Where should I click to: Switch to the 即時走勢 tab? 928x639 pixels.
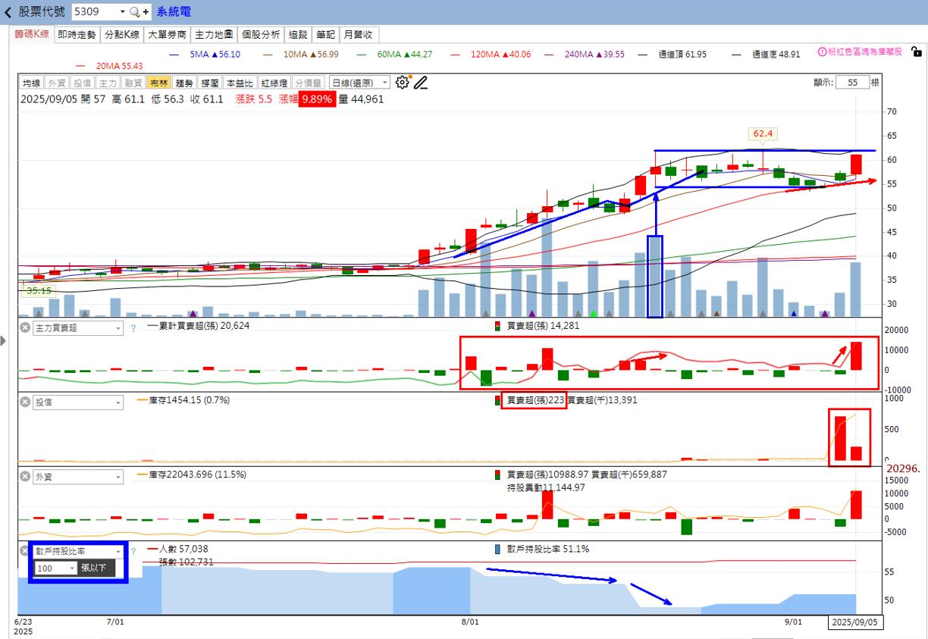coord(76,34)
